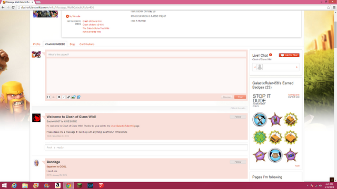Open The GalacticRuler Test Wiki link
Screen dimensions: 337x189
[x=96, y=28]
